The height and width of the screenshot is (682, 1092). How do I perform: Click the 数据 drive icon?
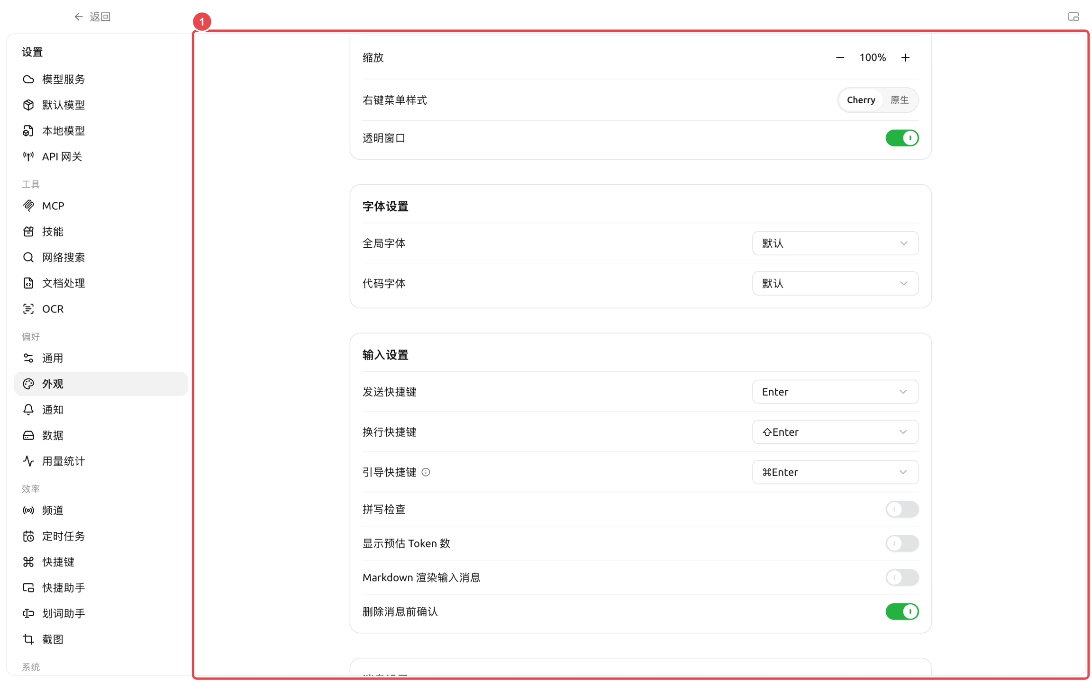(28, 435)
